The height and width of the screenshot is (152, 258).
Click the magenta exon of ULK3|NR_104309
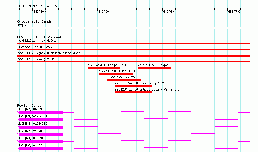click(x=41, y=113)
